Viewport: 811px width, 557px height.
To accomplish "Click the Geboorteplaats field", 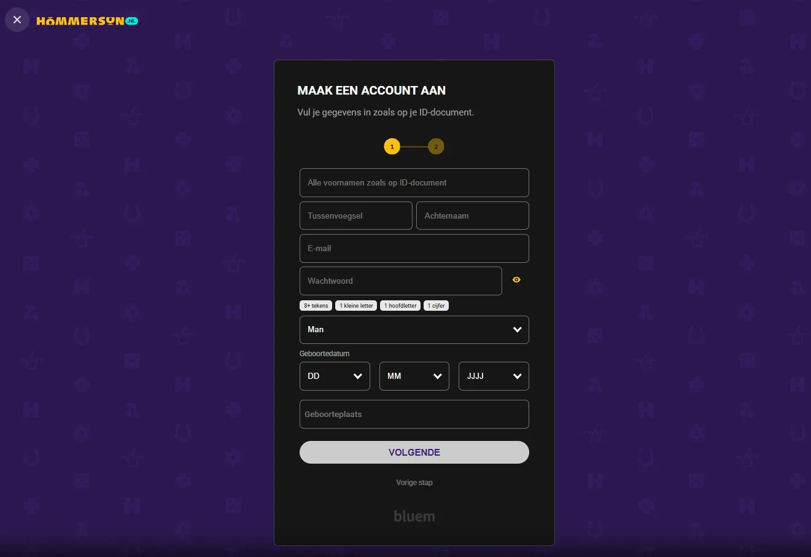I will (414, 415).
